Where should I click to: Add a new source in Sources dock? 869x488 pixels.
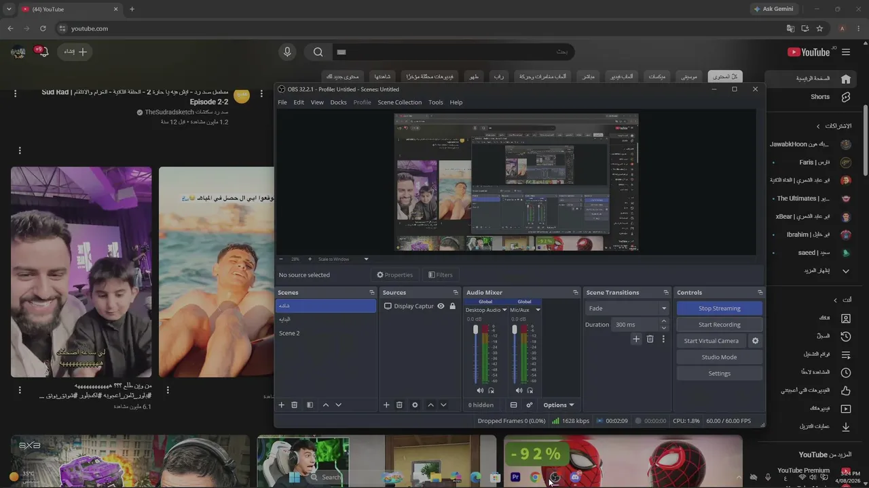(386, 405)
